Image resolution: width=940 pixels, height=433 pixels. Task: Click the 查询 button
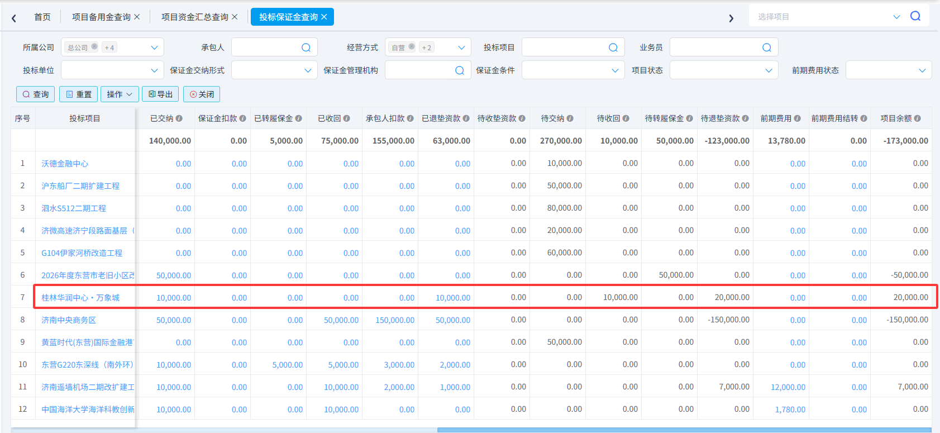pos(36,94)
